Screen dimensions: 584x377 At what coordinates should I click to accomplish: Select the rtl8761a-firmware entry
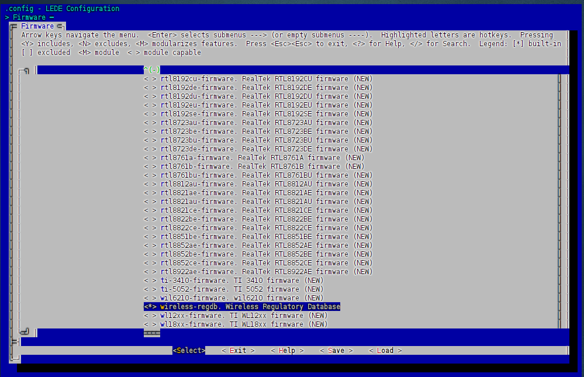254,158
